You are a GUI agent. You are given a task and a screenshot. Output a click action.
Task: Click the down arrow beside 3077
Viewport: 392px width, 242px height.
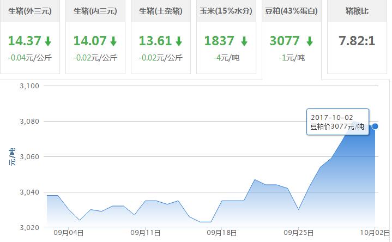coord(310,41)
